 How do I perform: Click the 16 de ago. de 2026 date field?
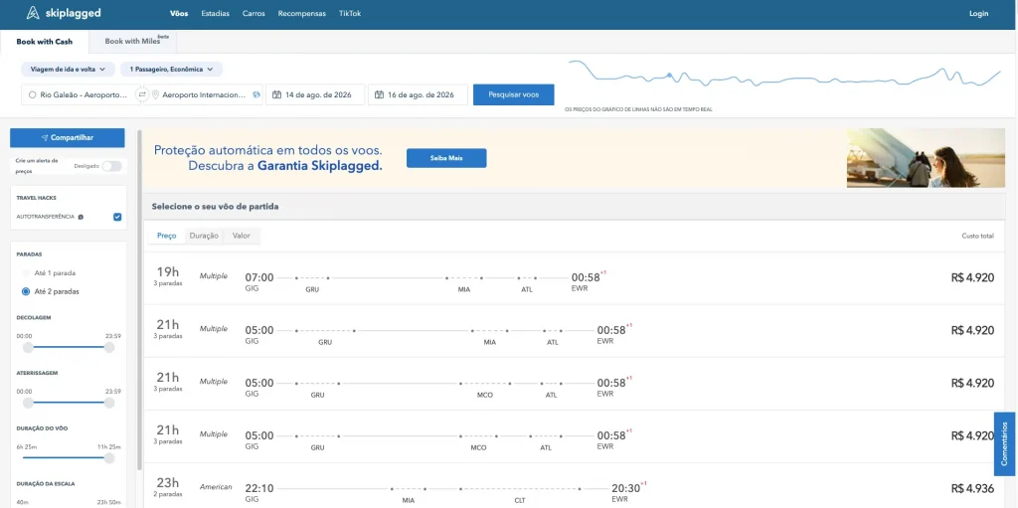pyautogui.click(x=418, y=94)
